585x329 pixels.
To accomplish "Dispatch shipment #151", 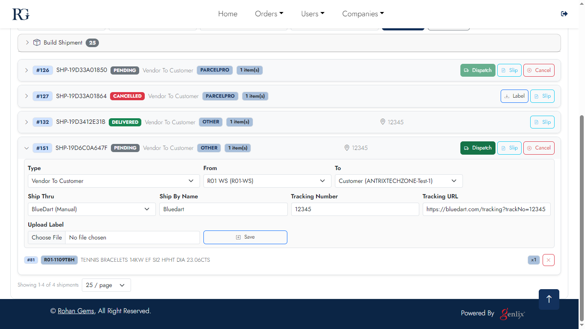I will click(478, 148).
